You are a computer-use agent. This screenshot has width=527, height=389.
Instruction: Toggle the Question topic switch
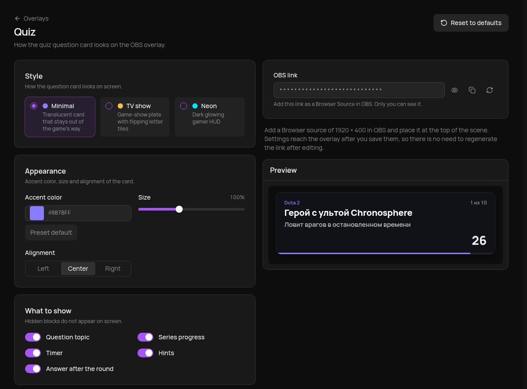pos(33,337)
